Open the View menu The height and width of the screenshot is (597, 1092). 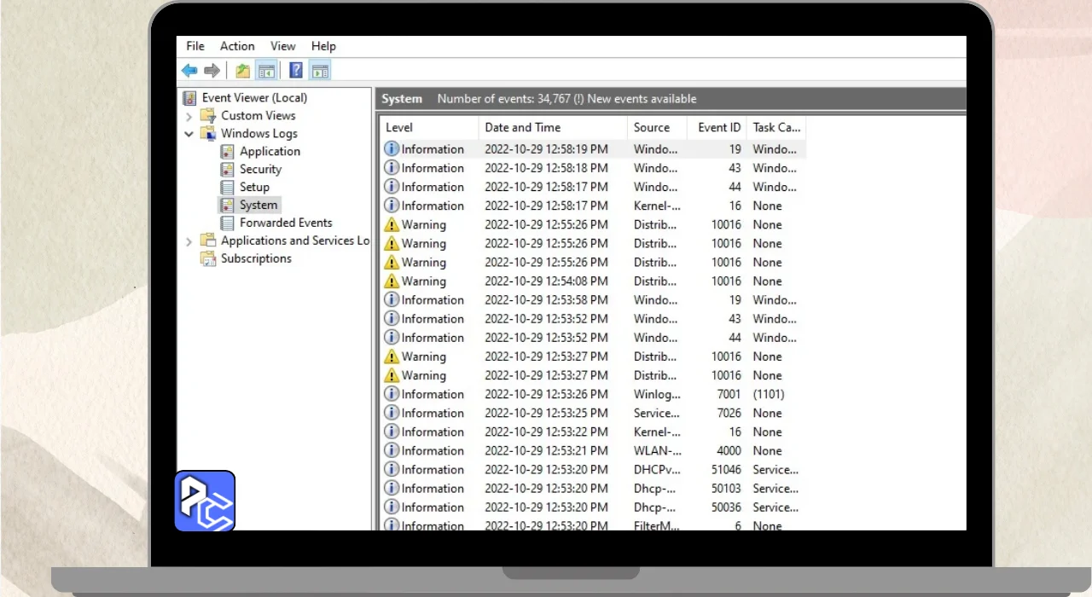click(x=282, y=46)
